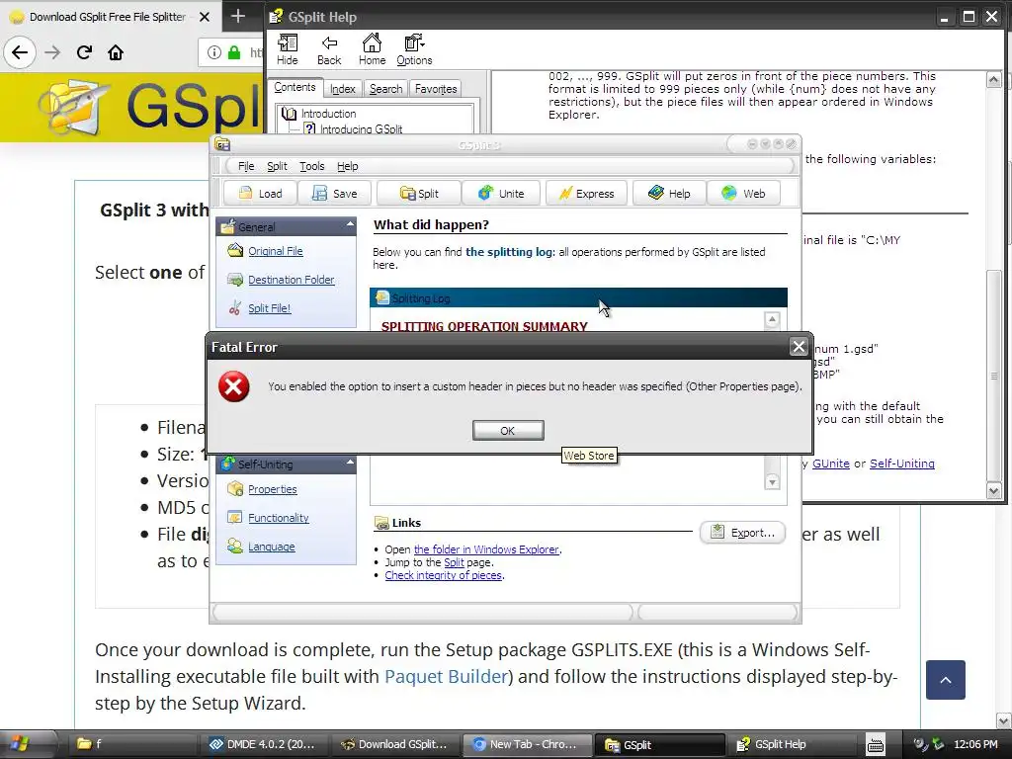Open the Language settings link
Image resolution: width=1012 pixels, height=759 pixels.
pyautogui.click(x=271, y=547)
